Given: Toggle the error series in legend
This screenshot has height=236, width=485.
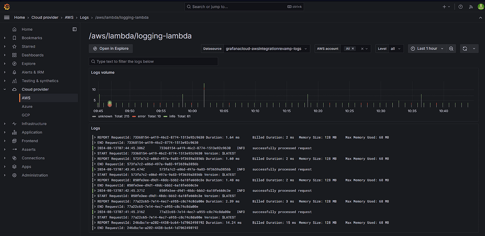Looking at the screenshot, I should click(x=141, y=116).
